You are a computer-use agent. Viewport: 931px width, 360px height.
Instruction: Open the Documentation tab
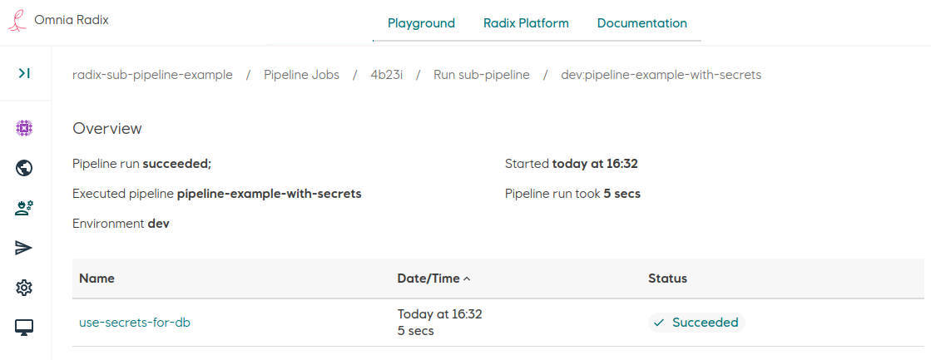pos(641,23)
